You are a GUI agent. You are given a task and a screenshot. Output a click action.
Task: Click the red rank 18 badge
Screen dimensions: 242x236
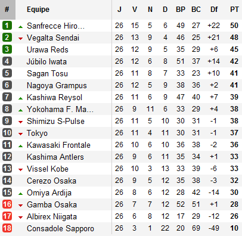[7, 228]
